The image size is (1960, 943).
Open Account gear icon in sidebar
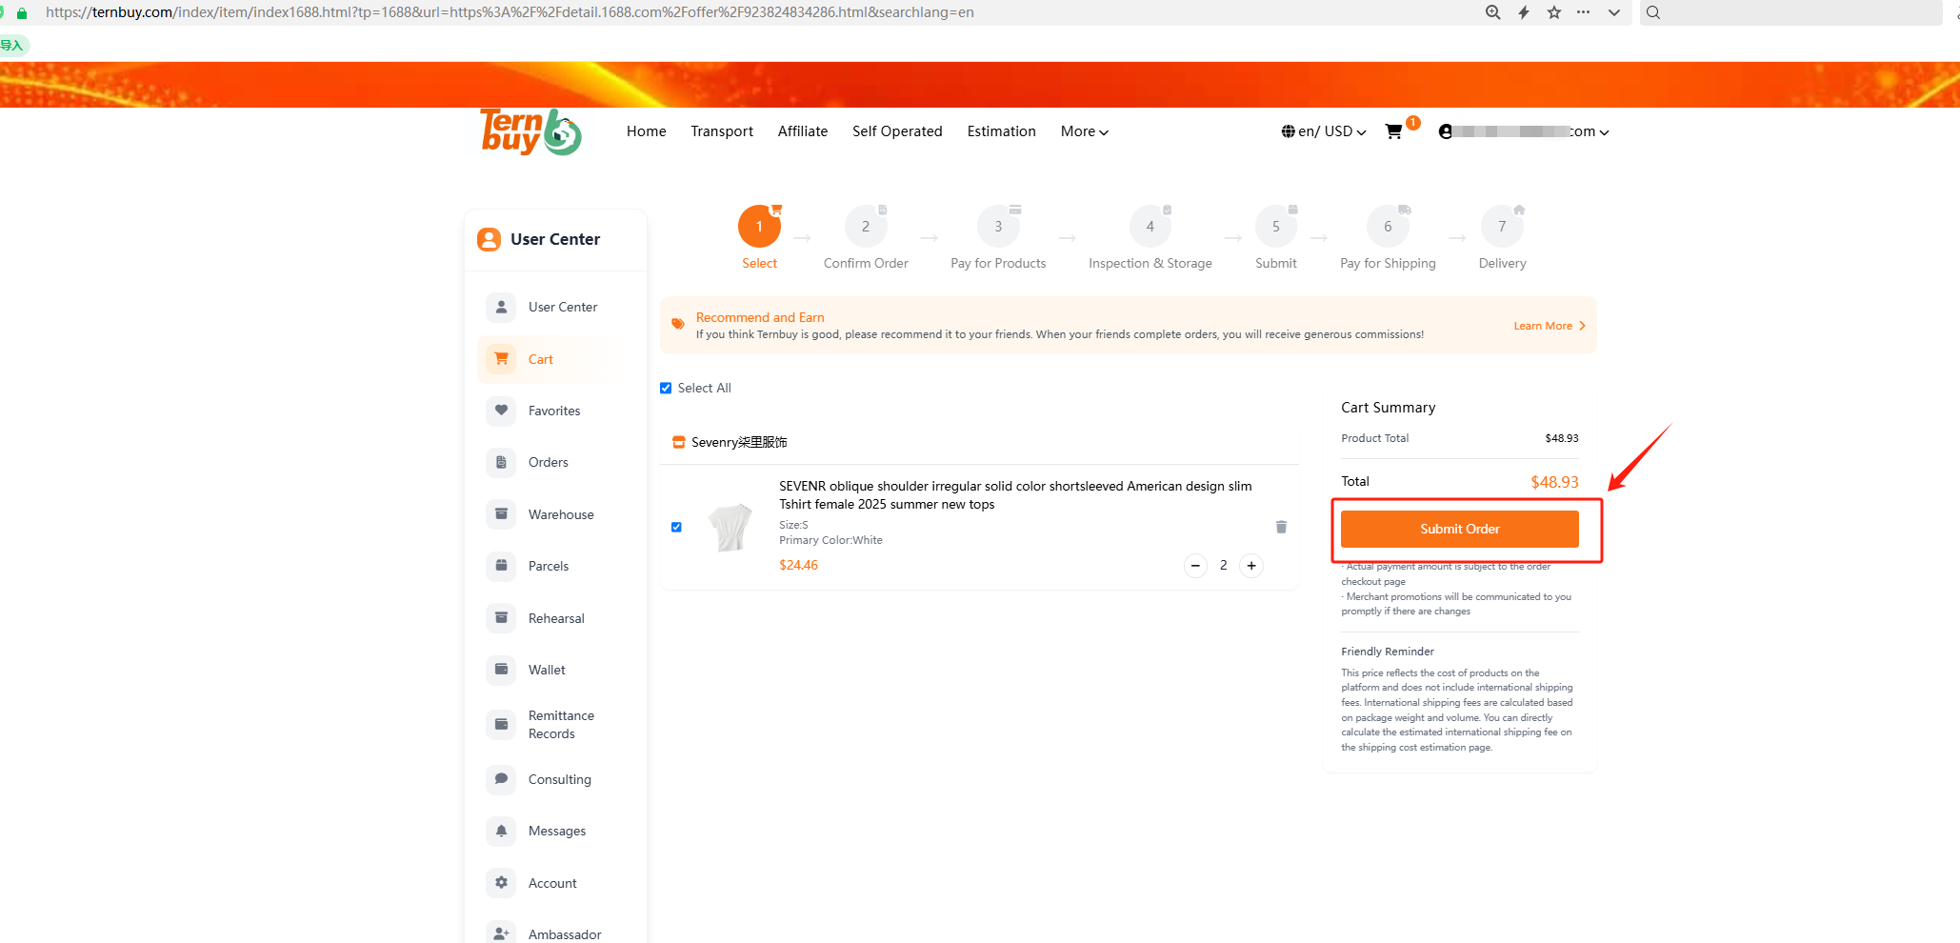[501, 883]
